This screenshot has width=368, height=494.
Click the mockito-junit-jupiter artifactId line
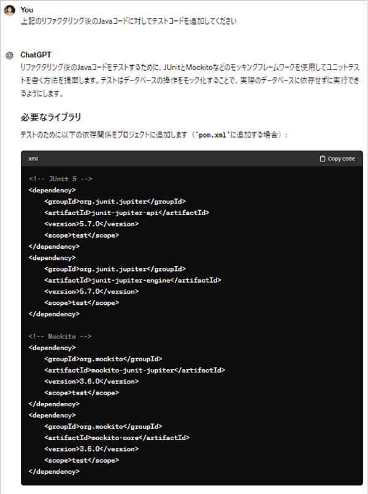pos(134,370)
